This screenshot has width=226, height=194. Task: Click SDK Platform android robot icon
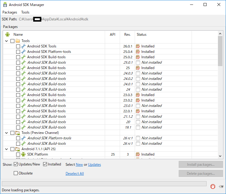[23, 154]
